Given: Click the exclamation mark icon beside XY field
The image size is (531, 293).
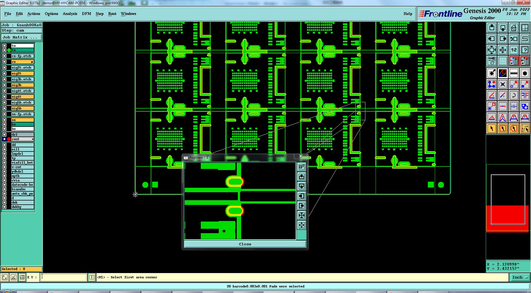Looking at the screenshot, I should (92, 277).
